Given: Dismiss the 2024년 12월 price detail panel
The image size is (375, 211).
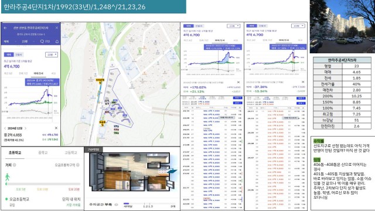Looking at the screenshot, I should [56, 128].
